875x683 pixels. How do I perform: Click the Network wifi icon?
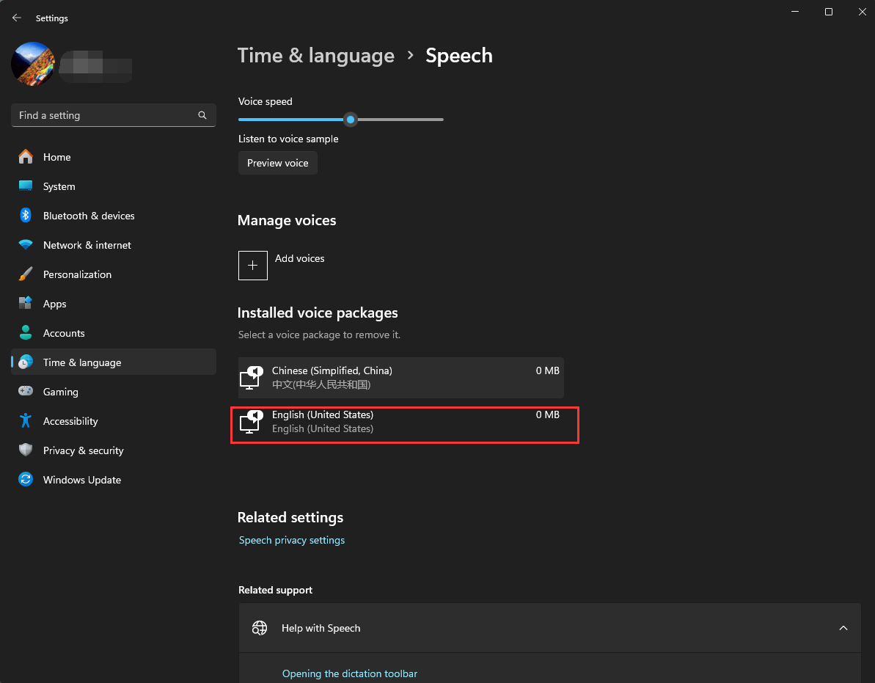coord(26,244)
